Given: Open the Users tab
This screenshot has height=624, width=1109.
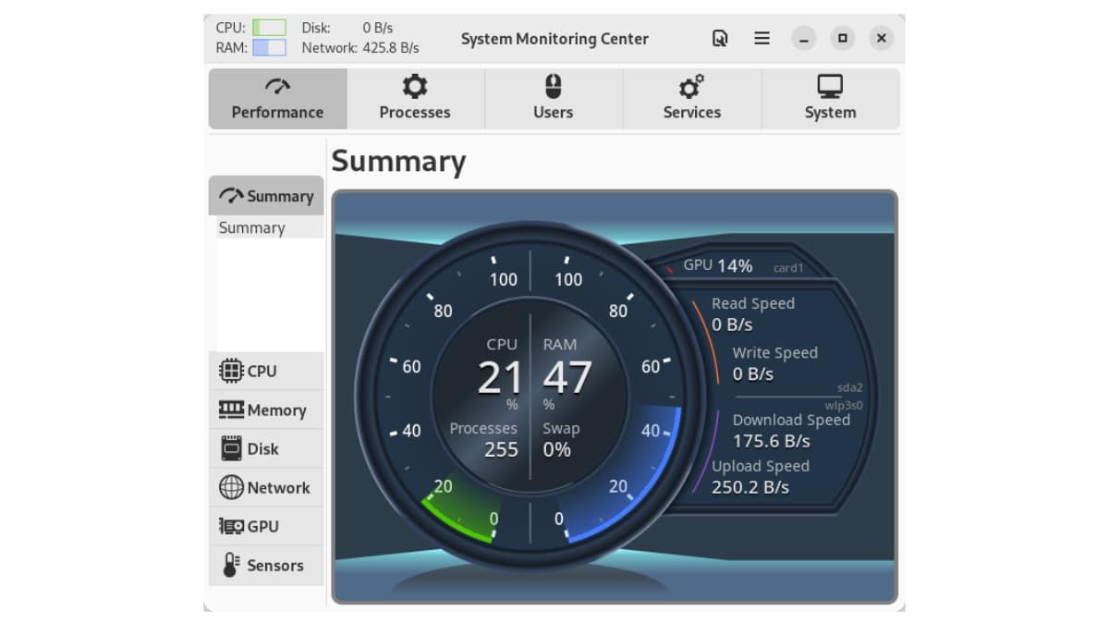Looking at the screenshot, I should click(553, 98).
